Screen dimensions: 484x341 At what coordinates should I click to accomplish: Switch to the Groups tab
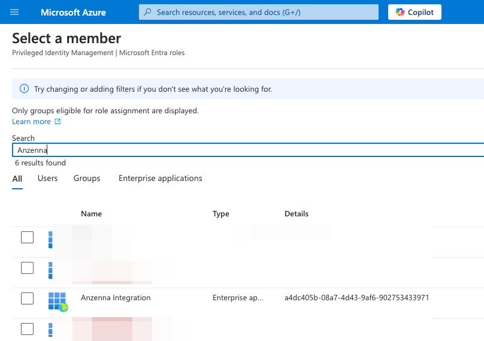point(87,179)
